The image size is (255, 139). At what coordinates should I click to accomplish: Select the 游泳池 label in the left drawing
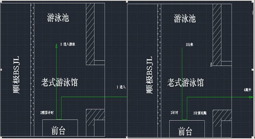pos(58,18)
